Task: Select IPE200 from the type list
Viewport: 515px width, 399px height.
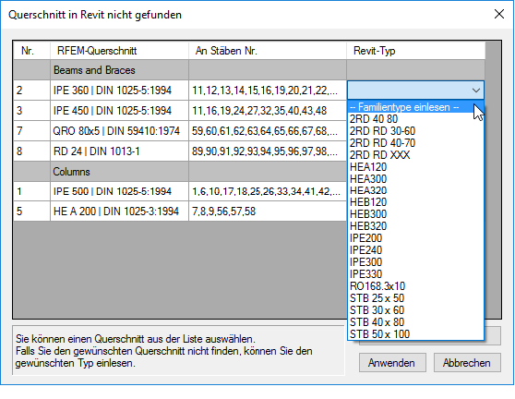Action: 415,238
